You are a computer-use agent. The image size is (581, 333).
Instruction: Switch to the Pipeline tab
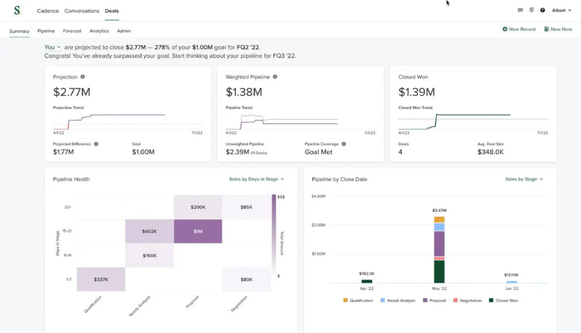point(46,31)
